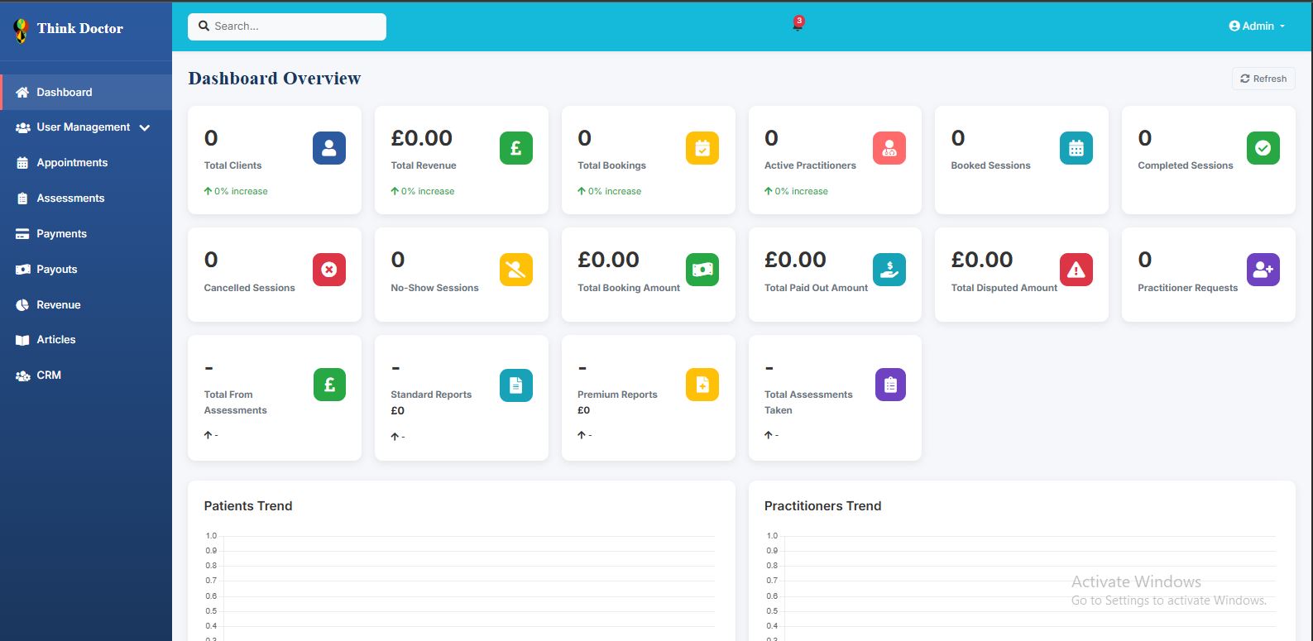The height and width of the screenshot is (641, 1313).
Task: Go to Revenue in the sidebar
Action: click(86, 305)
